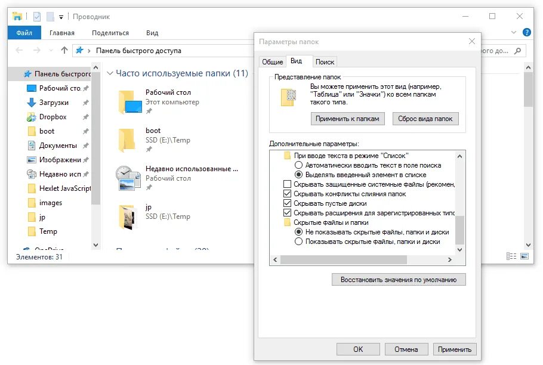Click the search magnifier icon
This screenshot has height=365, width=543.
(518, 51)
